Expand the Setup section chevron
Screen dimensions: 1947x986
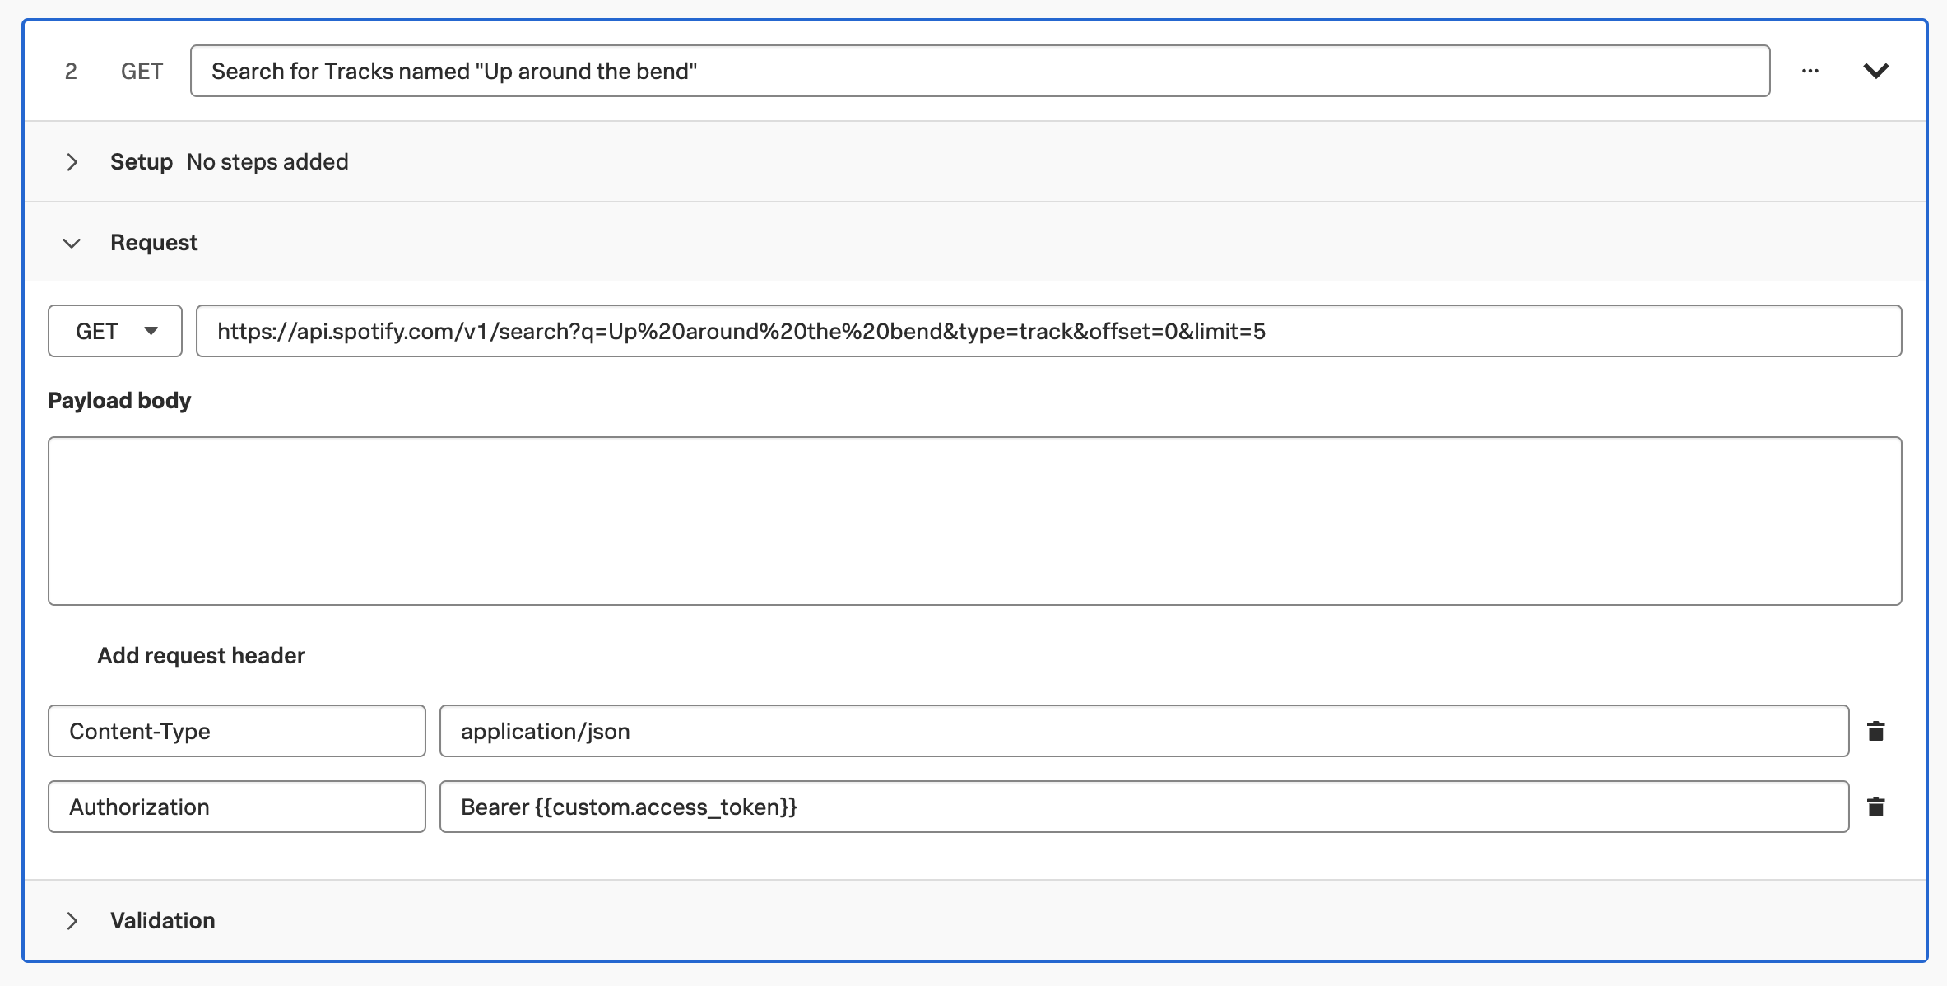[72, 162]
